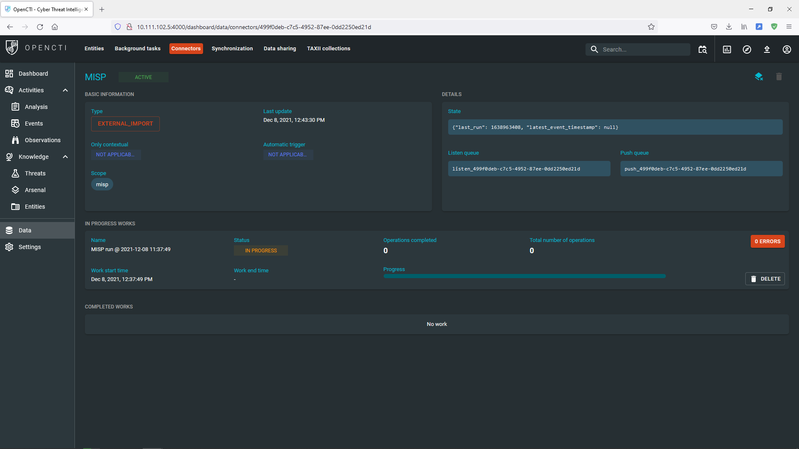
Task: Open the sidebar Entities folder icon
Action: click(15, 207)
